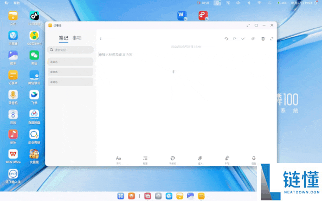Launch the 大掼蛋 game icon
The height and width of the screenshot is (201, 322).
click(34, 156)
